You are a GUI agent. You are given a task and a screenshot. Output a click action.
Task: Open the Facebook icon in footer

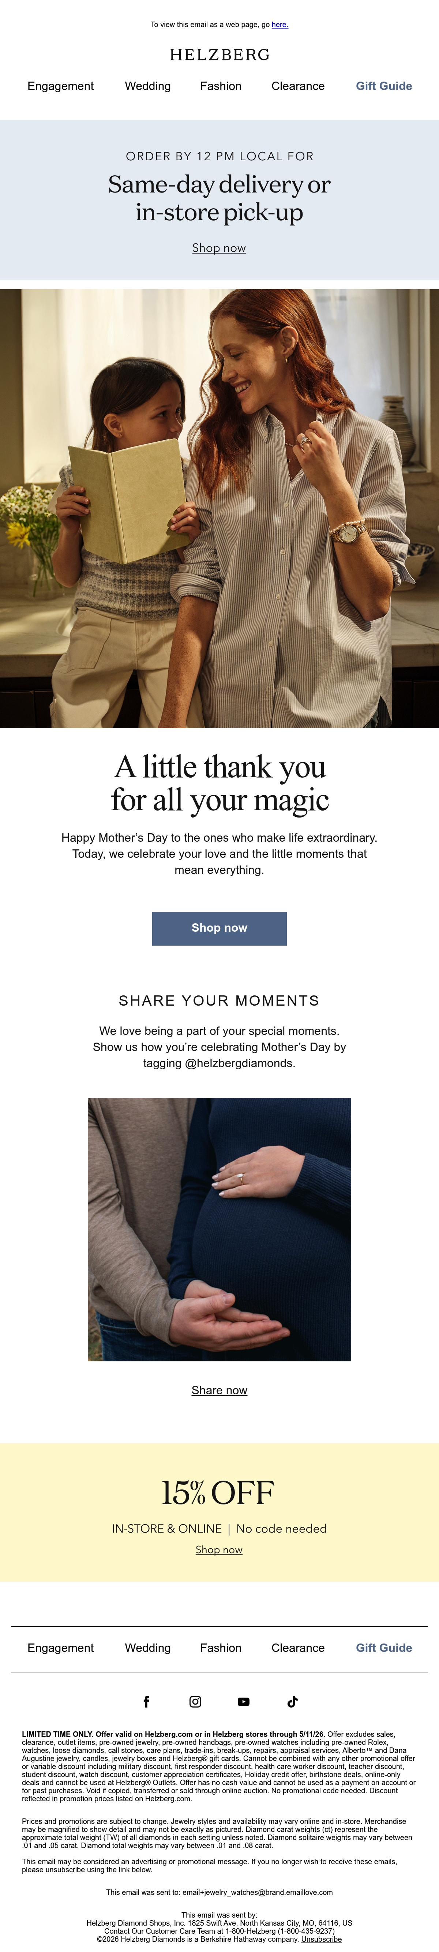coord(146,1701)
